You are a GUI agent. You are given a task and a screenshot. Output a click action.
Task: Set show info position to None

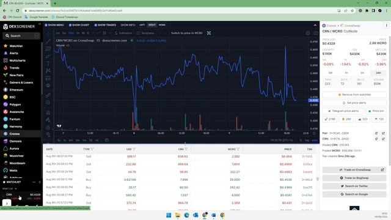click(162, 25)
